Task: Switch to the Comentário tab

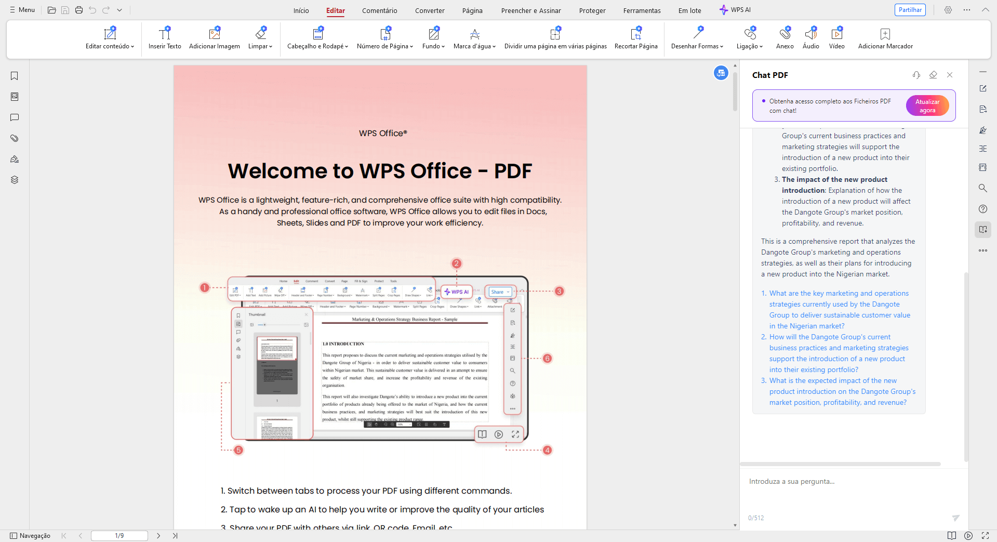Action: point(380,10)
